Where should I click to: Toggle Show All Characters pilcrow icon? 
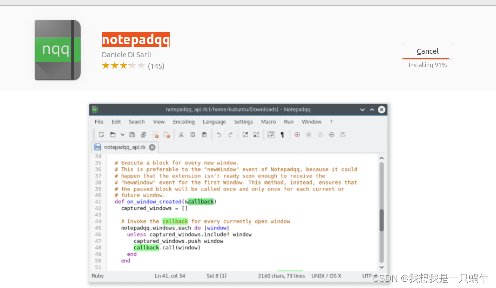coord(282,135)
